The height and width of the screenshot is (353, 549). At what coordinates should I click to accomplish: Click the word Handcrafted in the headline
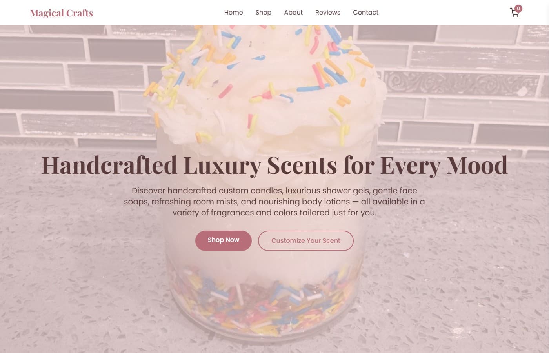(109, 165)
